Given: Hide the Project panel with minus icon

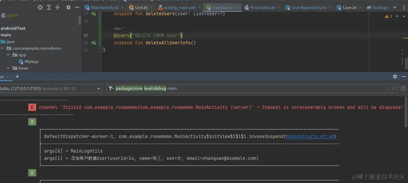Looking at the screenshot, I should 77,7.
